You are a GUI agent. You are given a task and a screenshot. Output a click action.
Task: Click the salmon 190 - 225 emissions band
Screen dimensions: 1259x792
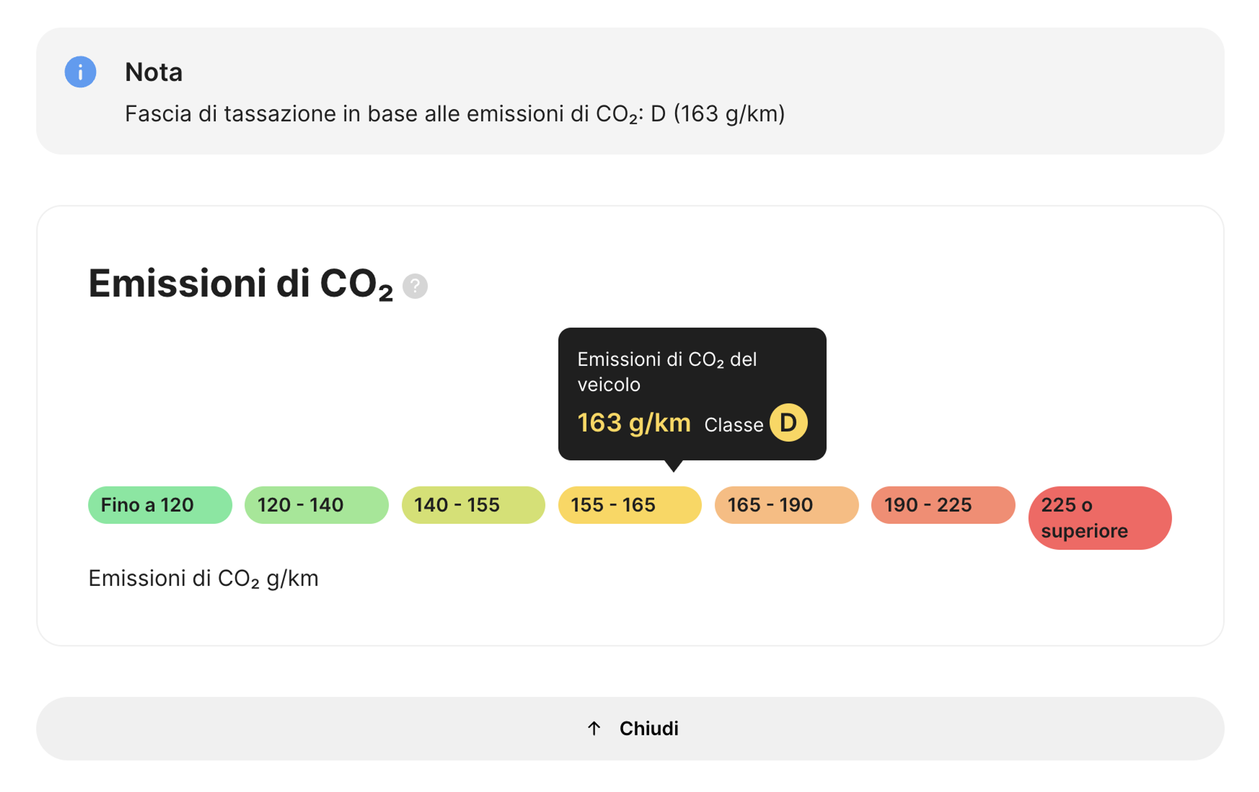pyautogui.click(x=942, y=505)
